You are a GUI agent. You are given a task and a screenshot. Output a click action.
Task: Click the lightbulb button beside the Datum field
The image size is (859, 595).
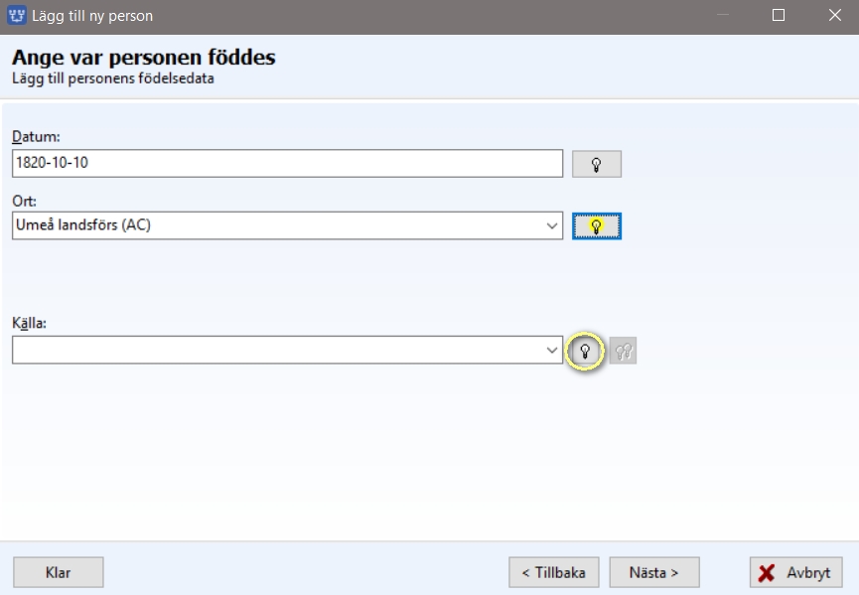597,164
